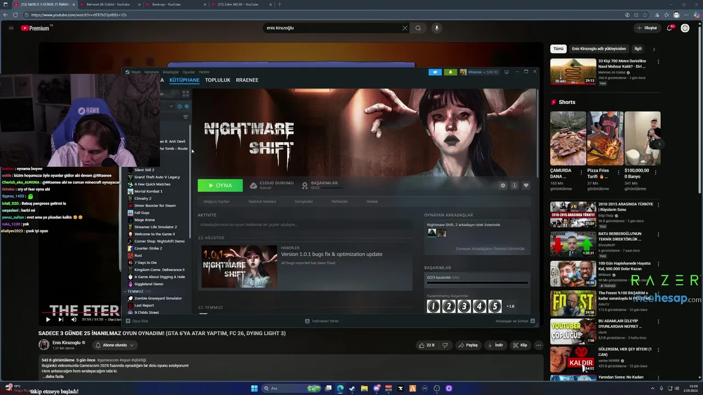Open the Mağaza Sayfası game link

[x=216, y=201]
